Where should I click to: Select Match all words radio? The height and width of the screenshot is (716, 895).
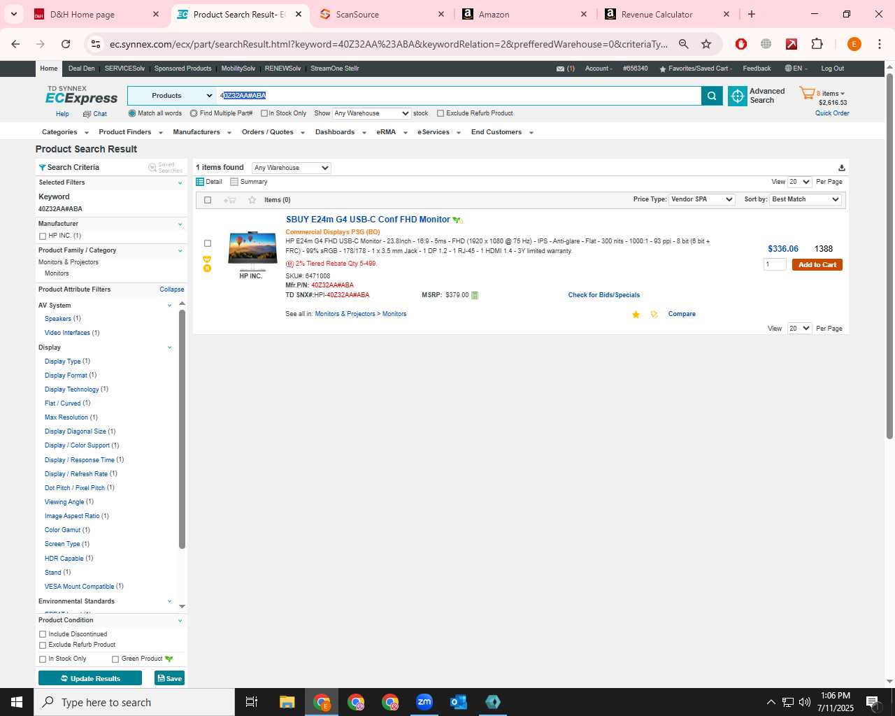132,113
